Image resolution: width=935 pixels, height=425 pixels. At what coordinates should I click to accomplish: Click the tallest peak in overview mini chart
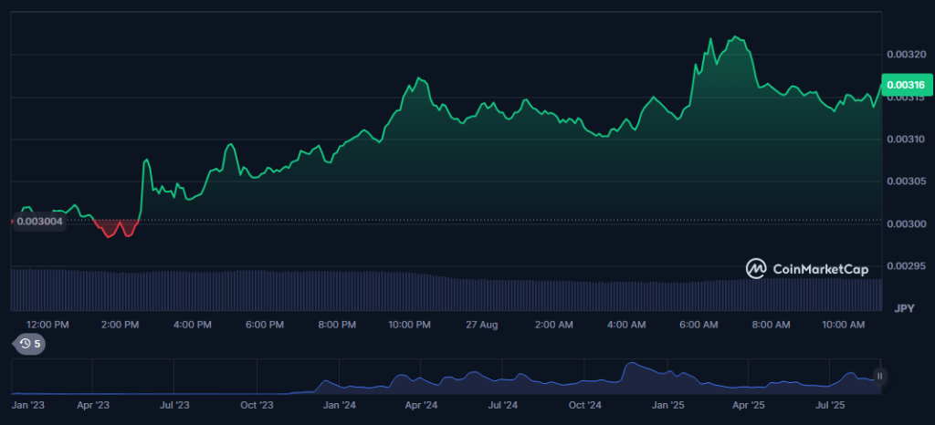tap(631, 366)
